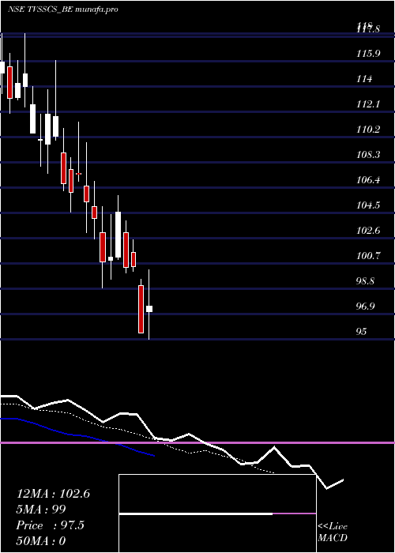The height and width of the screenshot is (553, 395).
Task: Select the 95 price axis label
Action: pos(362,332)
